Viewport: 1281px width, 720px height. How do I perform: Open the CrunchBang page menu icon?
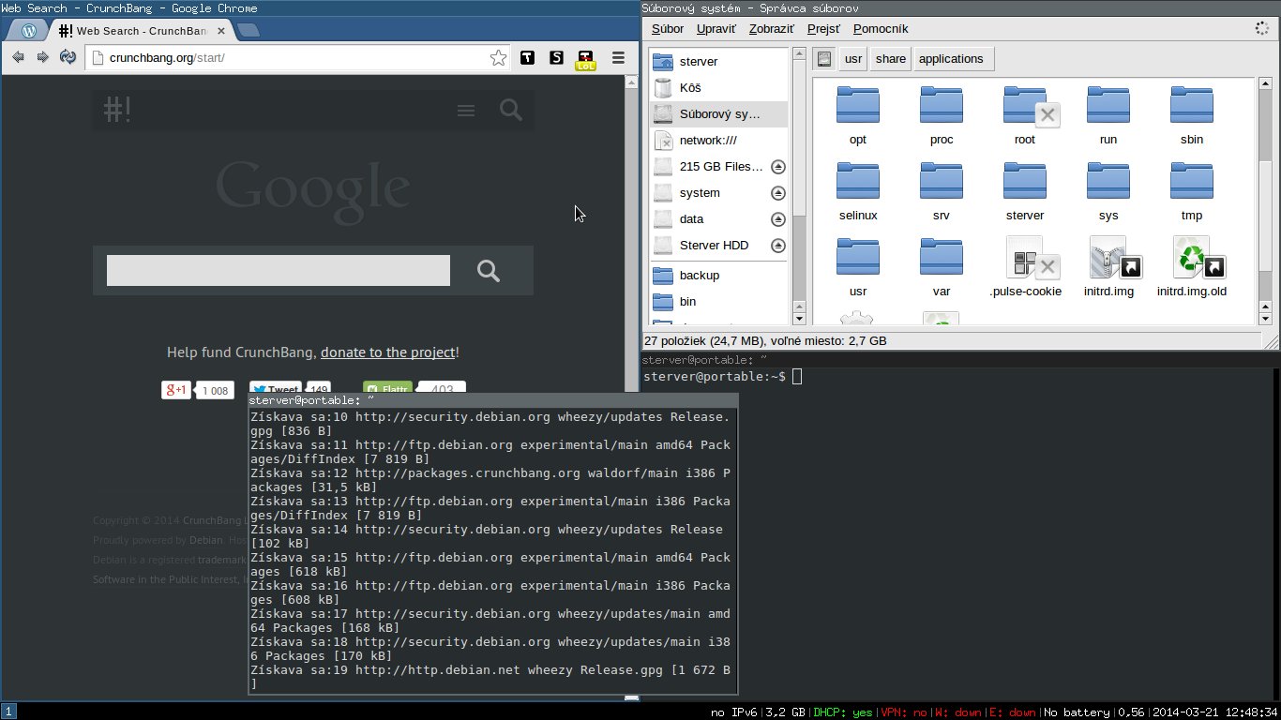[466, 111]
